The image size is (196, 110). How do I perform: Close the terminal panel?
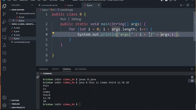point(192,69)
